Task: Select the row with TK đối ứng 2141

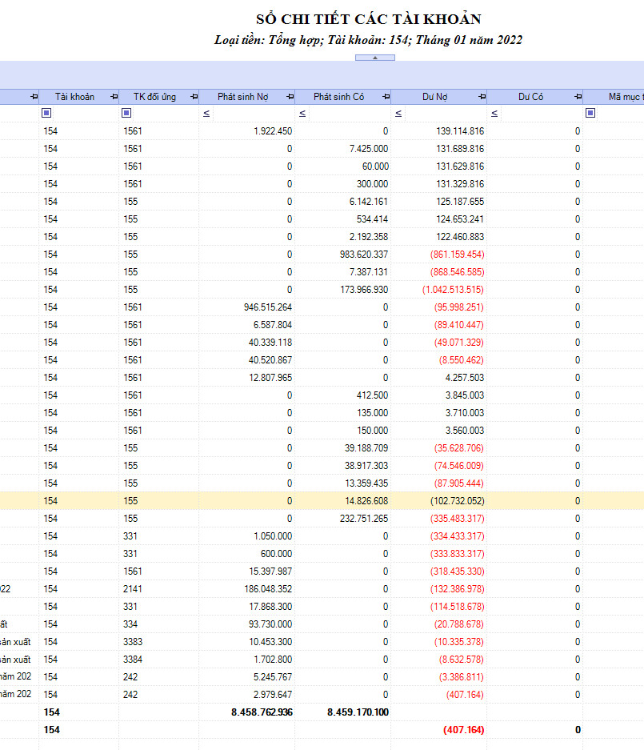Action: point(322,589)
